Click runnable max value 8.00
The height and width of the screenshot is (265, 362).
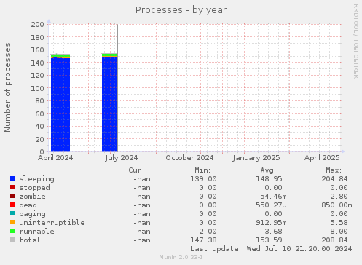click(x=339, y=232)
